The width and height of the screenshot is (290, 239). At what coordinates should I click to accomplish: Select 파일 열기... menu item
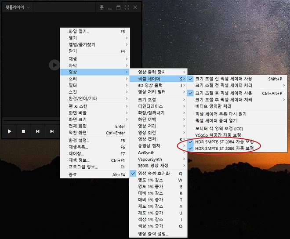coord(95,32)
